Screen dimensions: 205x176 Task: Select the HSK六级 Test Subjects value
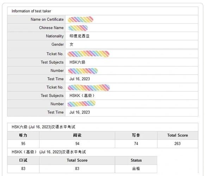(77, 62)
